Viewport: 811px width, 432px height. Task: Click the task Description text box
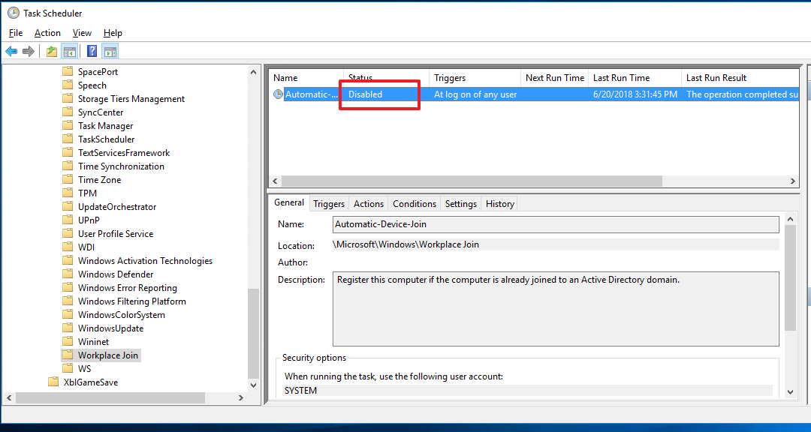click(x=556, y=308)
